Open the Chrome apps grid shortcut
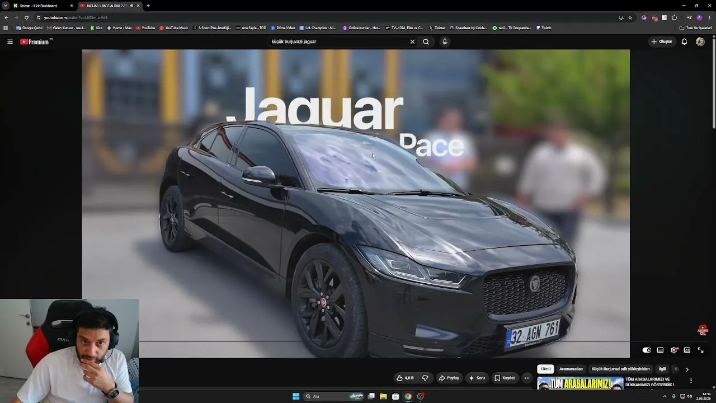716x403 pixels. click(6, 27)
